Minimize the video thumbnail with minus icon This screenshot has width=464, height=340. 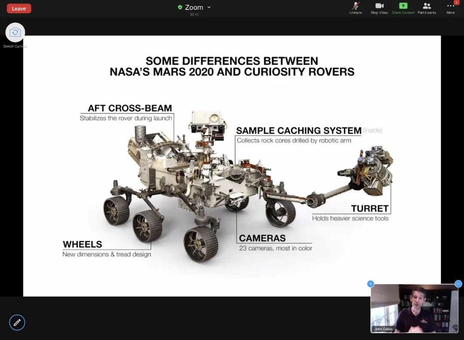[x=458, y=284]
